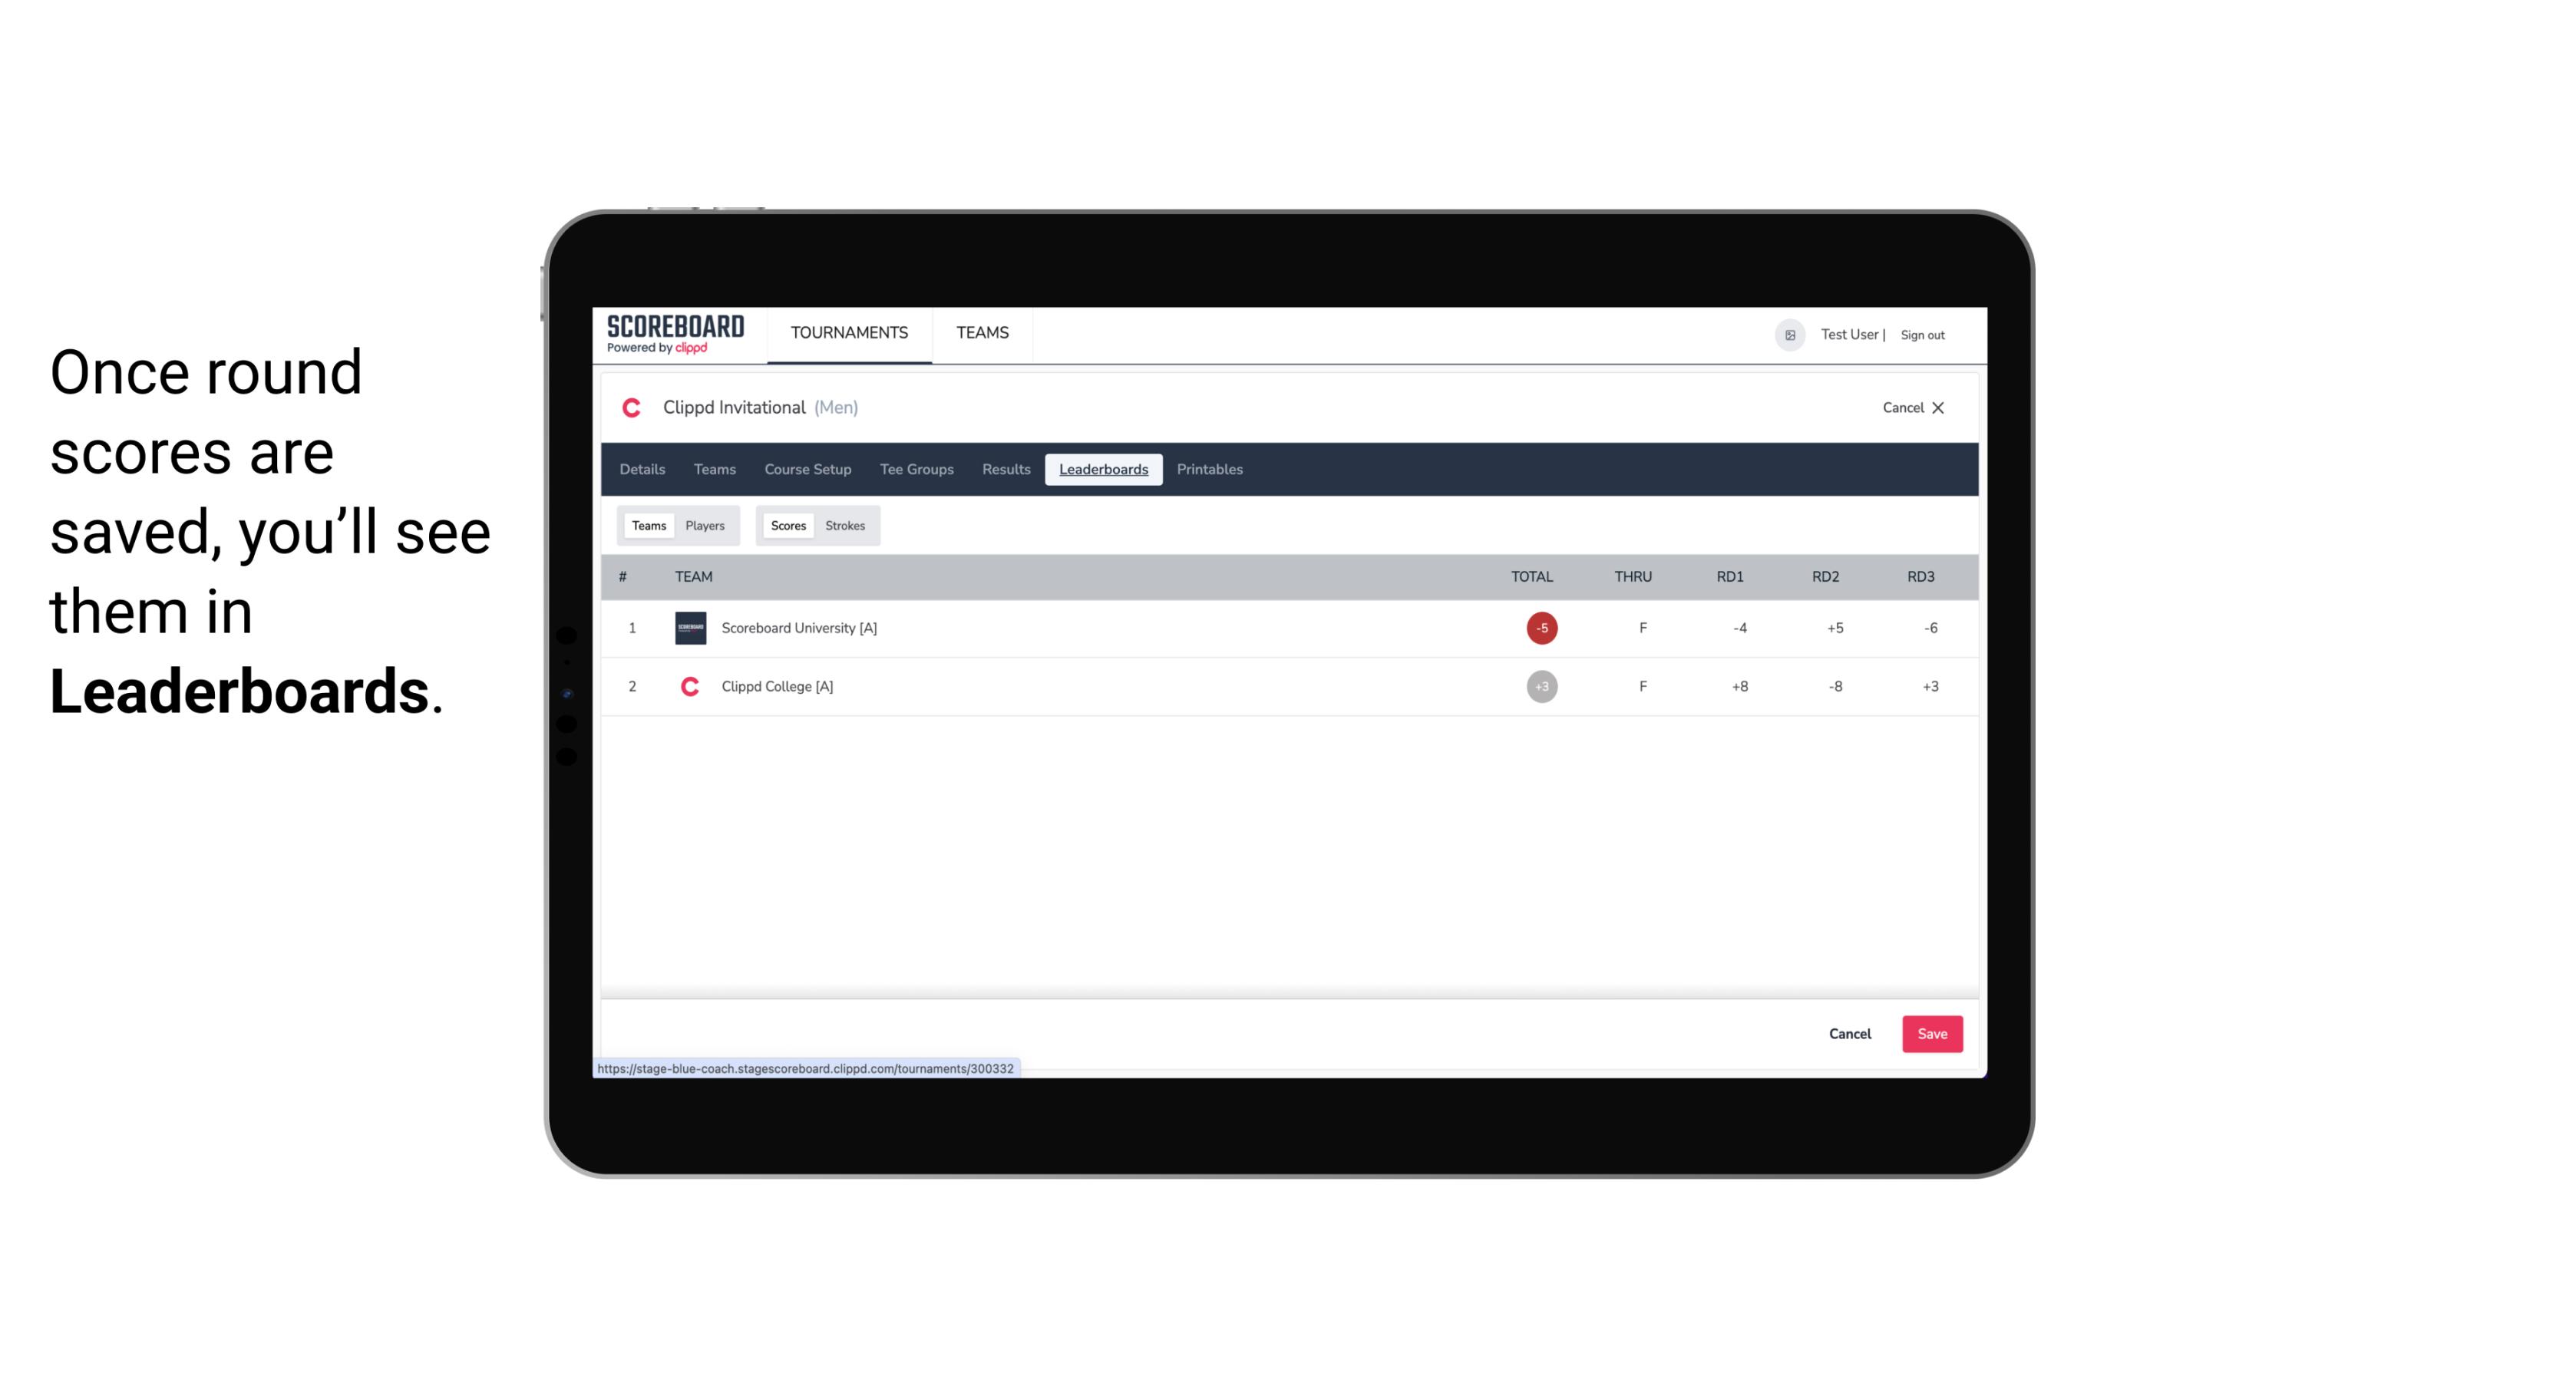Screen dimensions: 2576x1386
Task: Select the Teams tab
Action: tap(649, 524)
